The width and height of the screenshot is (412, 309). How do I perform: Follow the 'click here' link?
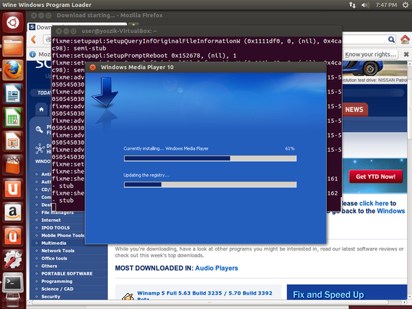tap(374, 203)
